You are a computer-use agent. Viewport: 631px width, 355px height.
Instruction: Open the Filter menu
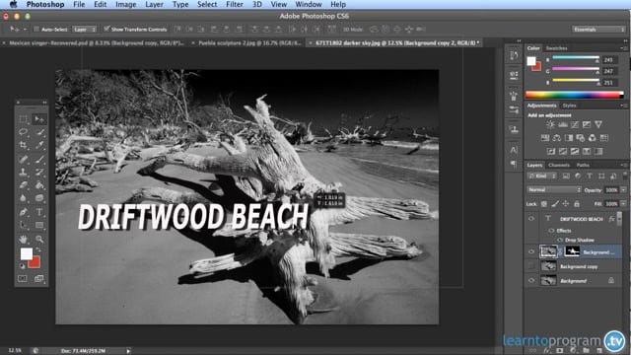point(235,4)
